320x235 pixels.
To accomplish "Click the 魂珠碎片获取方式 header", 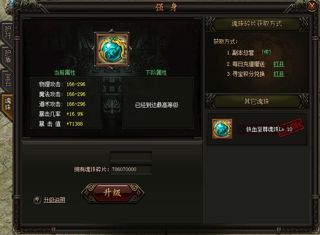I will (257, 24).
